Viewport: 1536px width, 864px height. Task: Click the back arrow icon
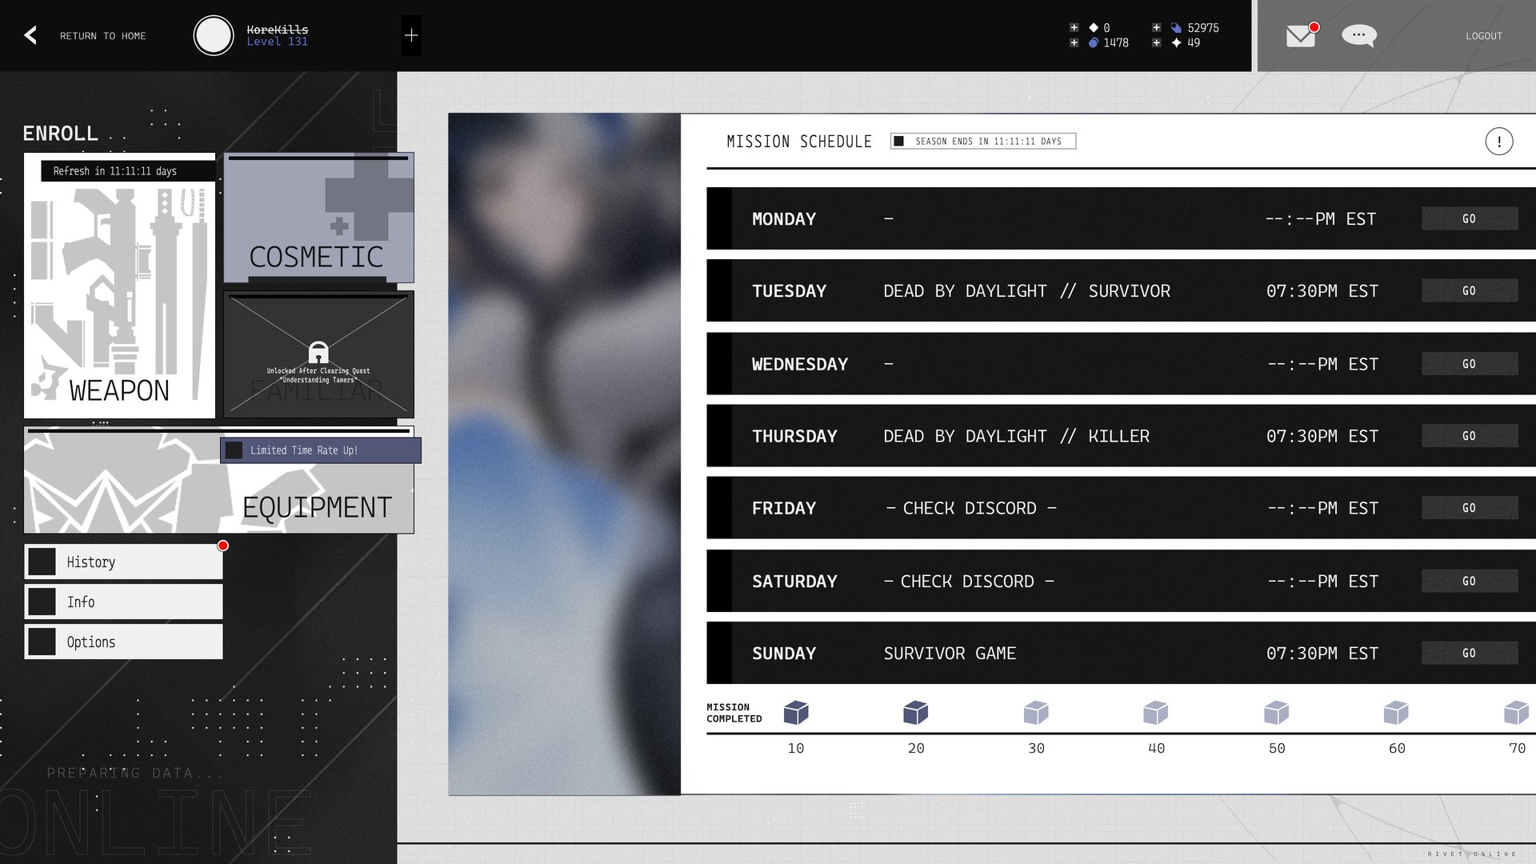pyautogui.click(x=30, y=35)
